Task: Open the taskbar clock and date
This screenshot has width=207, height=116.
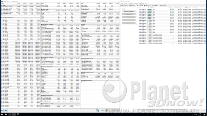Action: (200, 114)
